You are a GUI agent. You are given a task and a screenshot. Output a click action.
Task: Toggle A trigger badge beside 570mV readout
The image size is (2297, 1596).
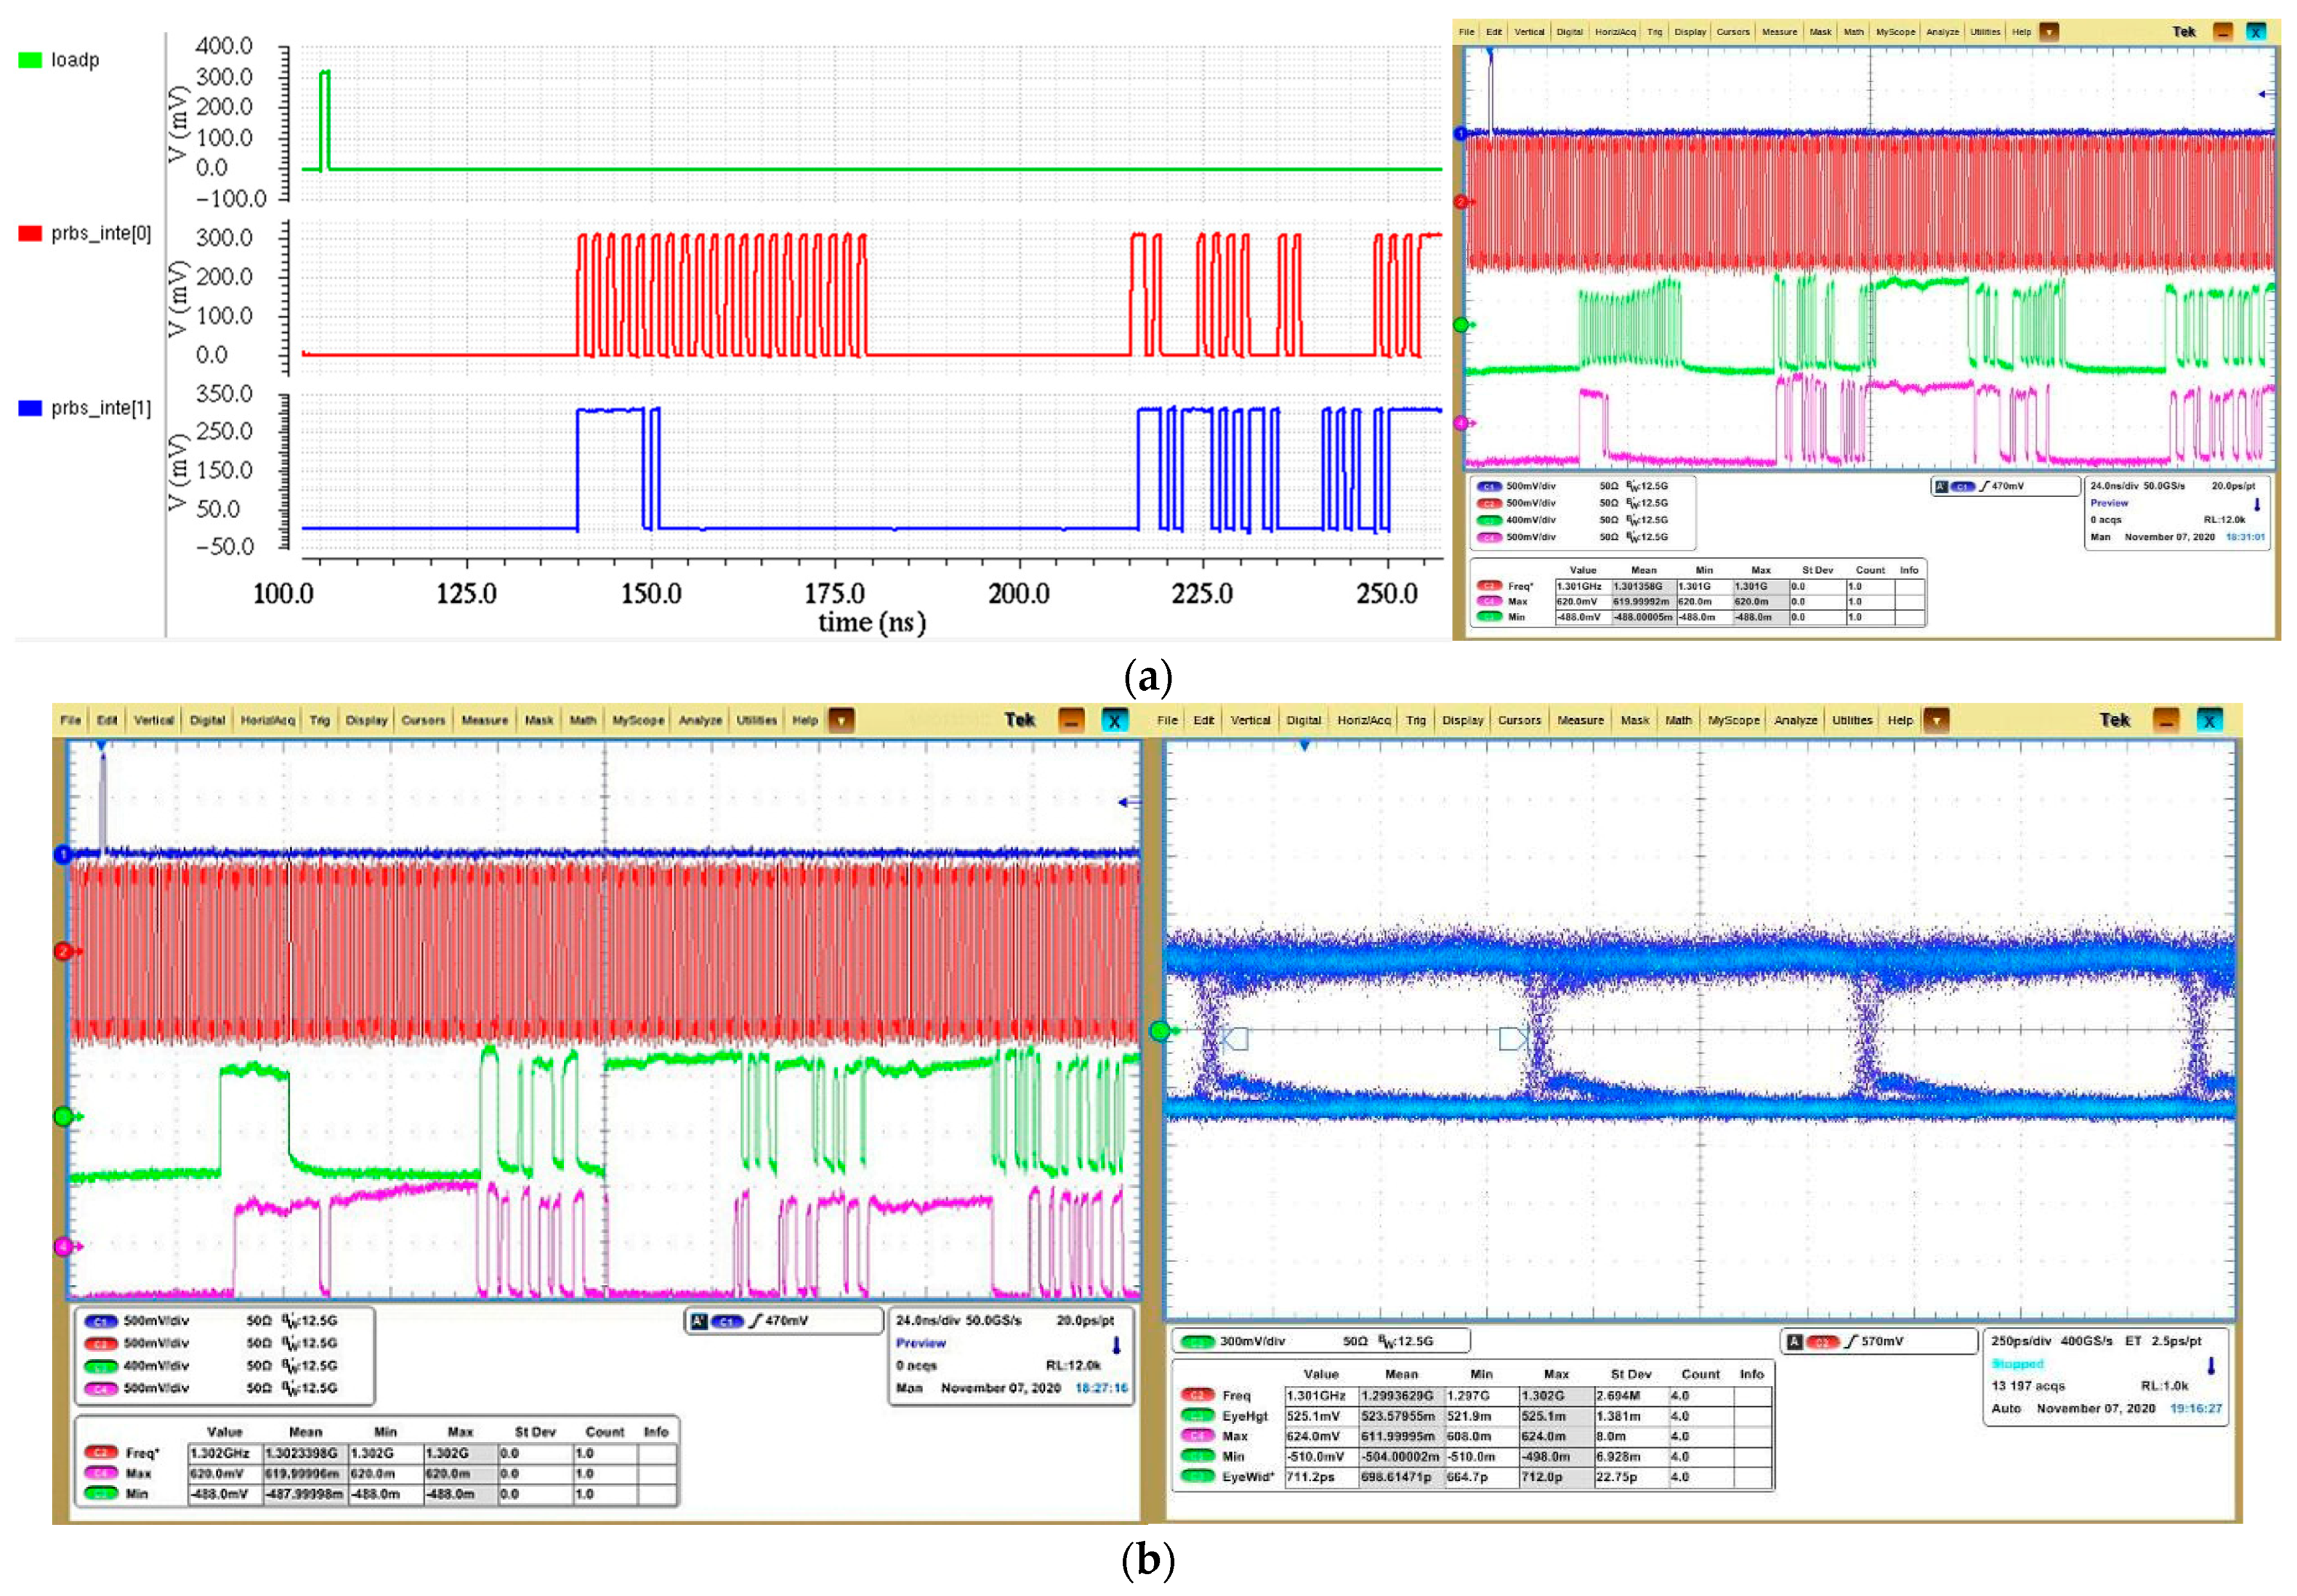click(x=1795, y=1341)
